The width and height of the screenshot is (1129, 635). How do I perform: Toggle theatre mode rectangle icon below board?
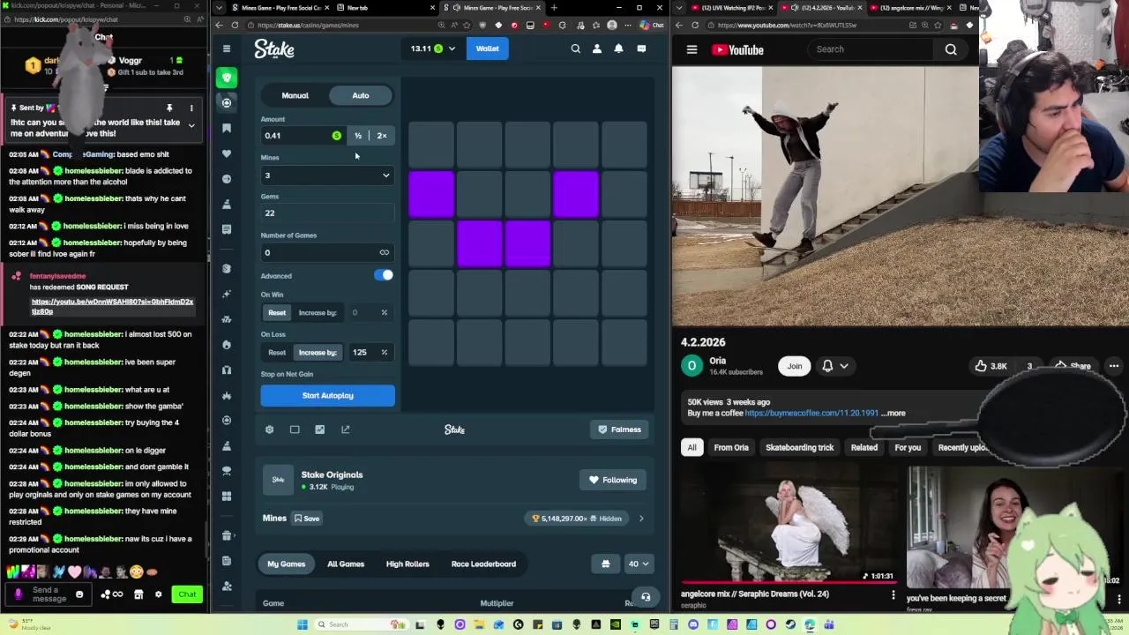coord(295,430)
